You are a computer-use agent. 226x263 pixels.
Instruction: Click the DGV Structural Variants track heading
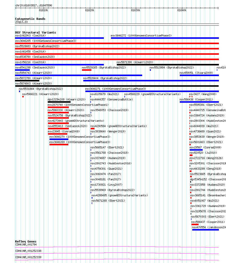[36, 32]
